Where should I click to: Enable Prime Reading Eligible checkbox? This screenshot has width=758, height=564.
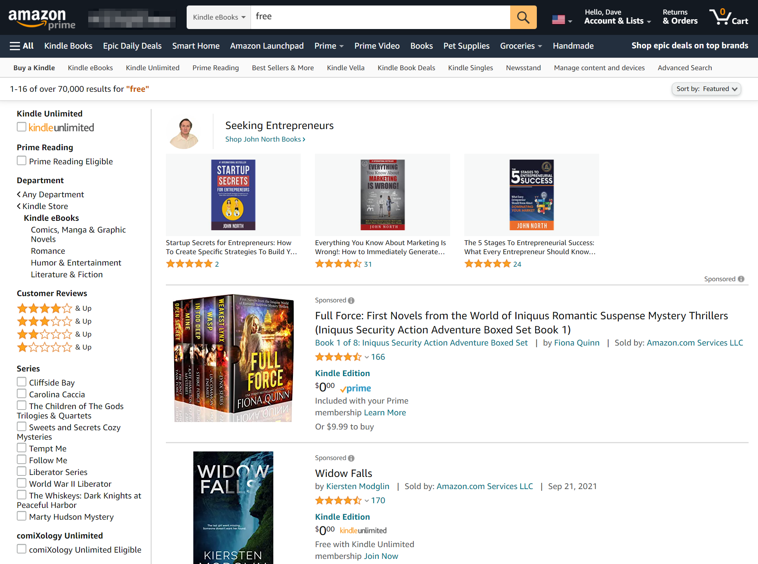pos(21,160)
